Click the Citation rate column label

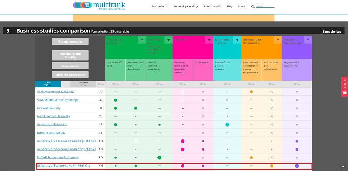click(201, 62)
